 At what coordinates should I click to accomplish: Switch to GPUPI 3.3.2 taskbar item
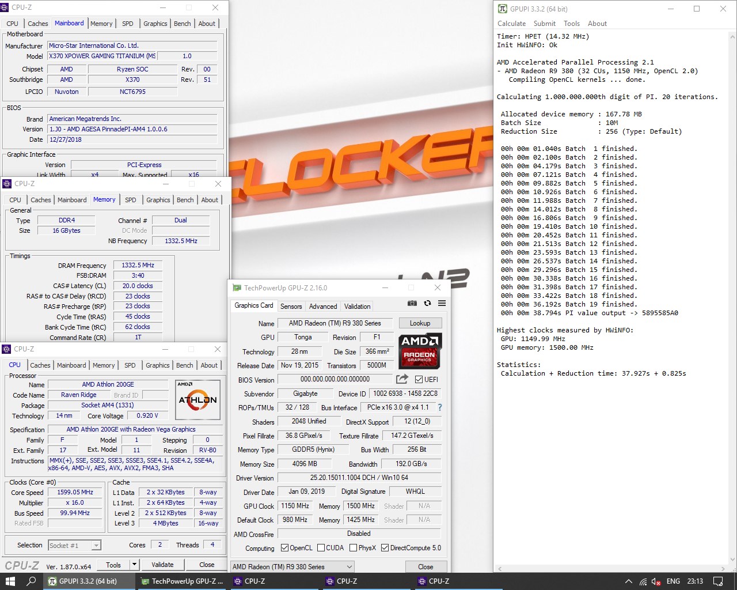(x=89, y=581)
